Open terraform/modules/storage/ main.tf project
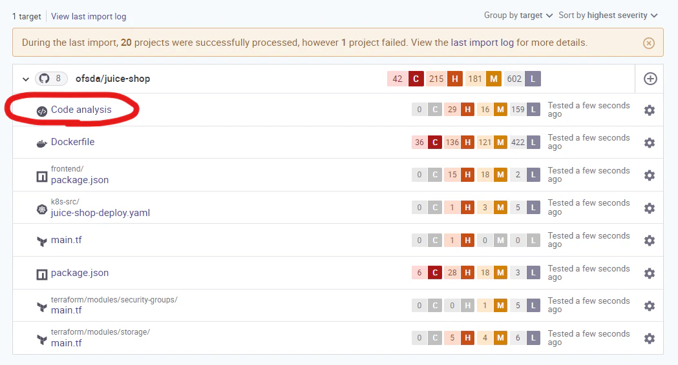Viewport: 678px width, 365px height. click(x=66, y=343)
